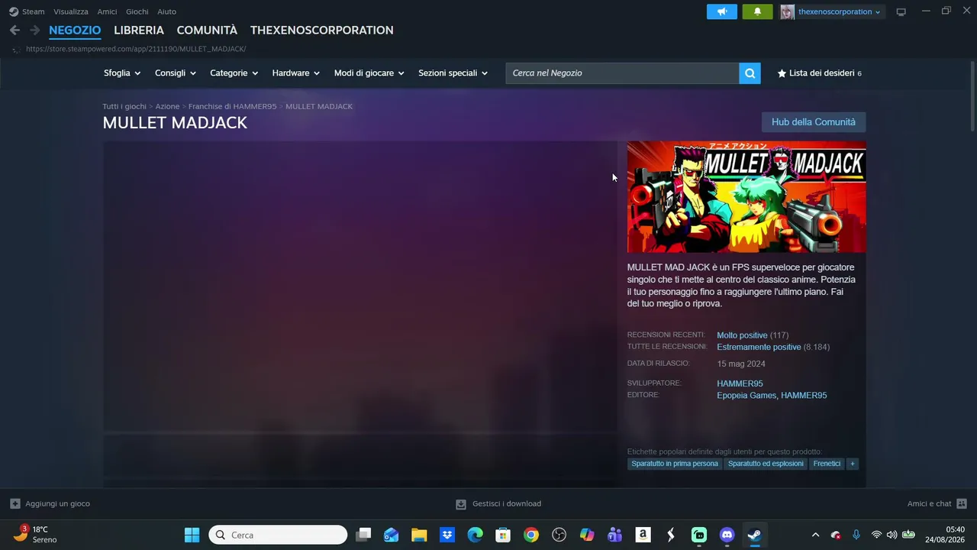
Task: Click the Franchise di HAMMER95 breadcrumb
Action: (x=233, y=106)
